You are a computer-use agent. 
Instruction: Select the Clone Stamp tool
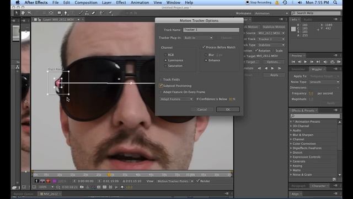coord(87,13)
